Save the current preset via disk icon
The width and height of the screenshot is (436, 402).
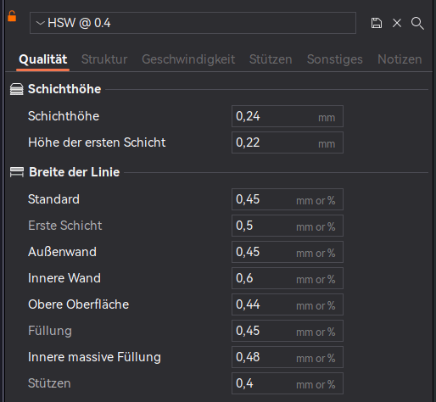pos(377,23)
